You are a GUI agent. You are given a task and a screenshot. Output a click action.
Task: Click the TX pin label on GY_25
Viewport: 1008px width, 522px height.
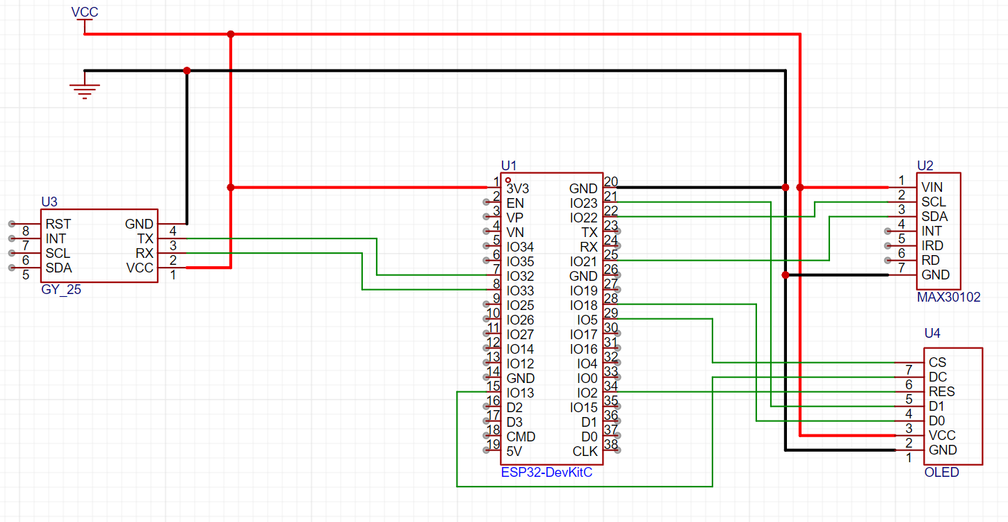pyautogui.click(x=145, y=238)
